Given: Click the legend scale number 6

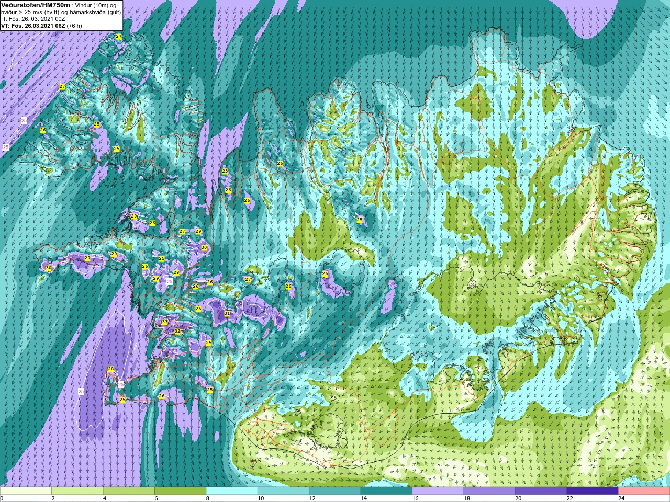Looking at the screenshot, I should [x=156, y=499].
